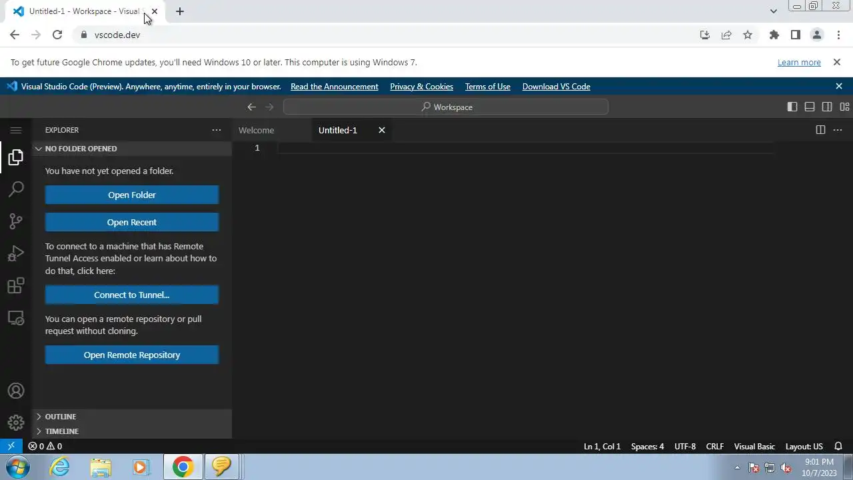Open editor More Actions menu
This screenshot has height=480, width=853.
click(838, 130)
